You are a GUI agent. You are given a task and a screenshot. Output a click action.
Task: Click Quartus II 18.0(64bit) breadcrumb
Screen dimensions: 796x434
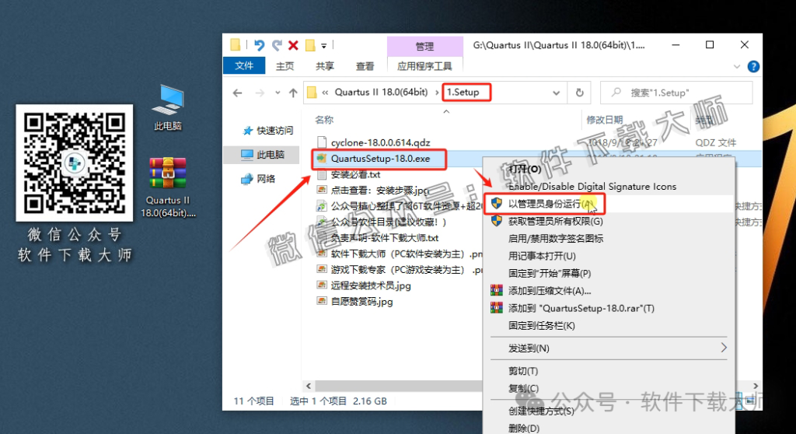tap(381, 92)
